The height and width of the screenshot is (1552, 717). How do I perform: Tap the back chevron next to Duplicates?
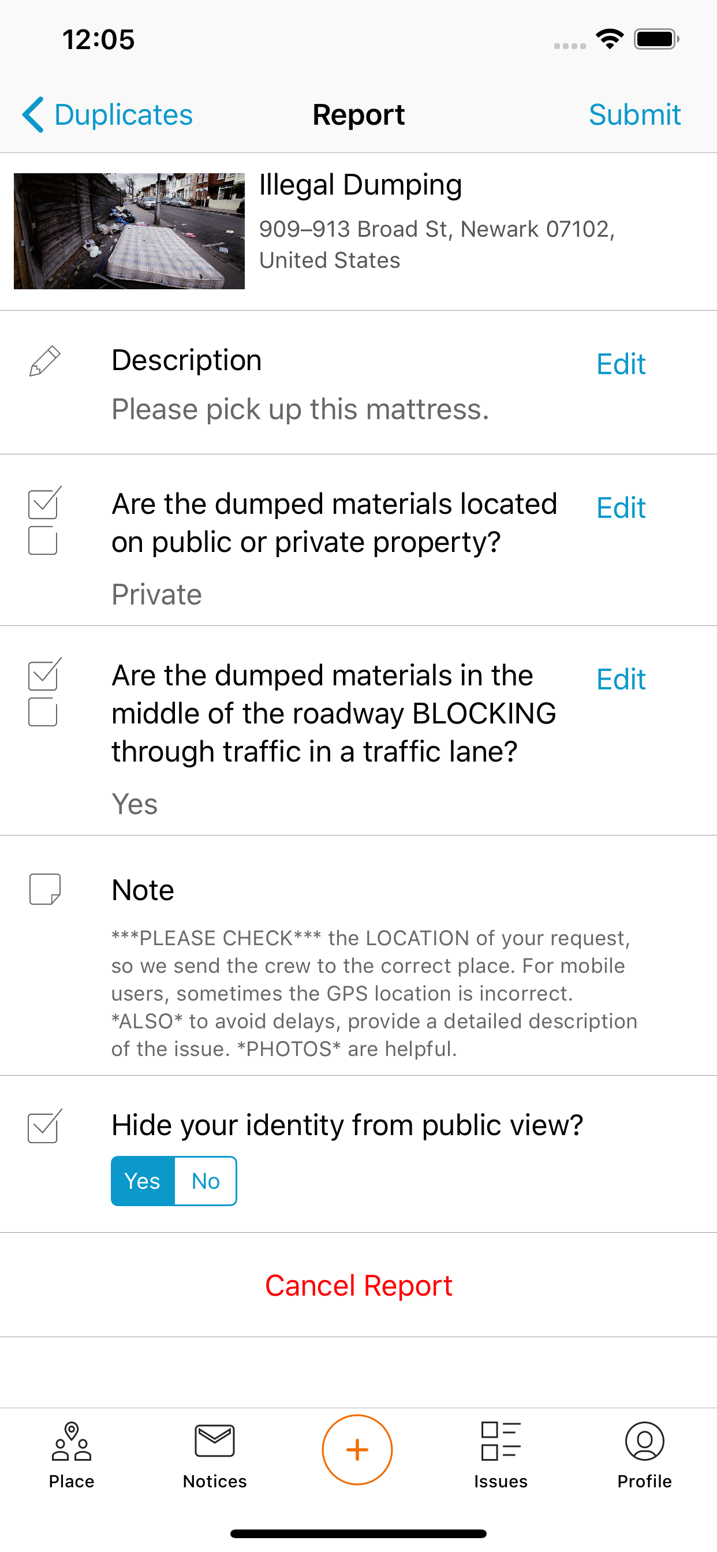33,114
